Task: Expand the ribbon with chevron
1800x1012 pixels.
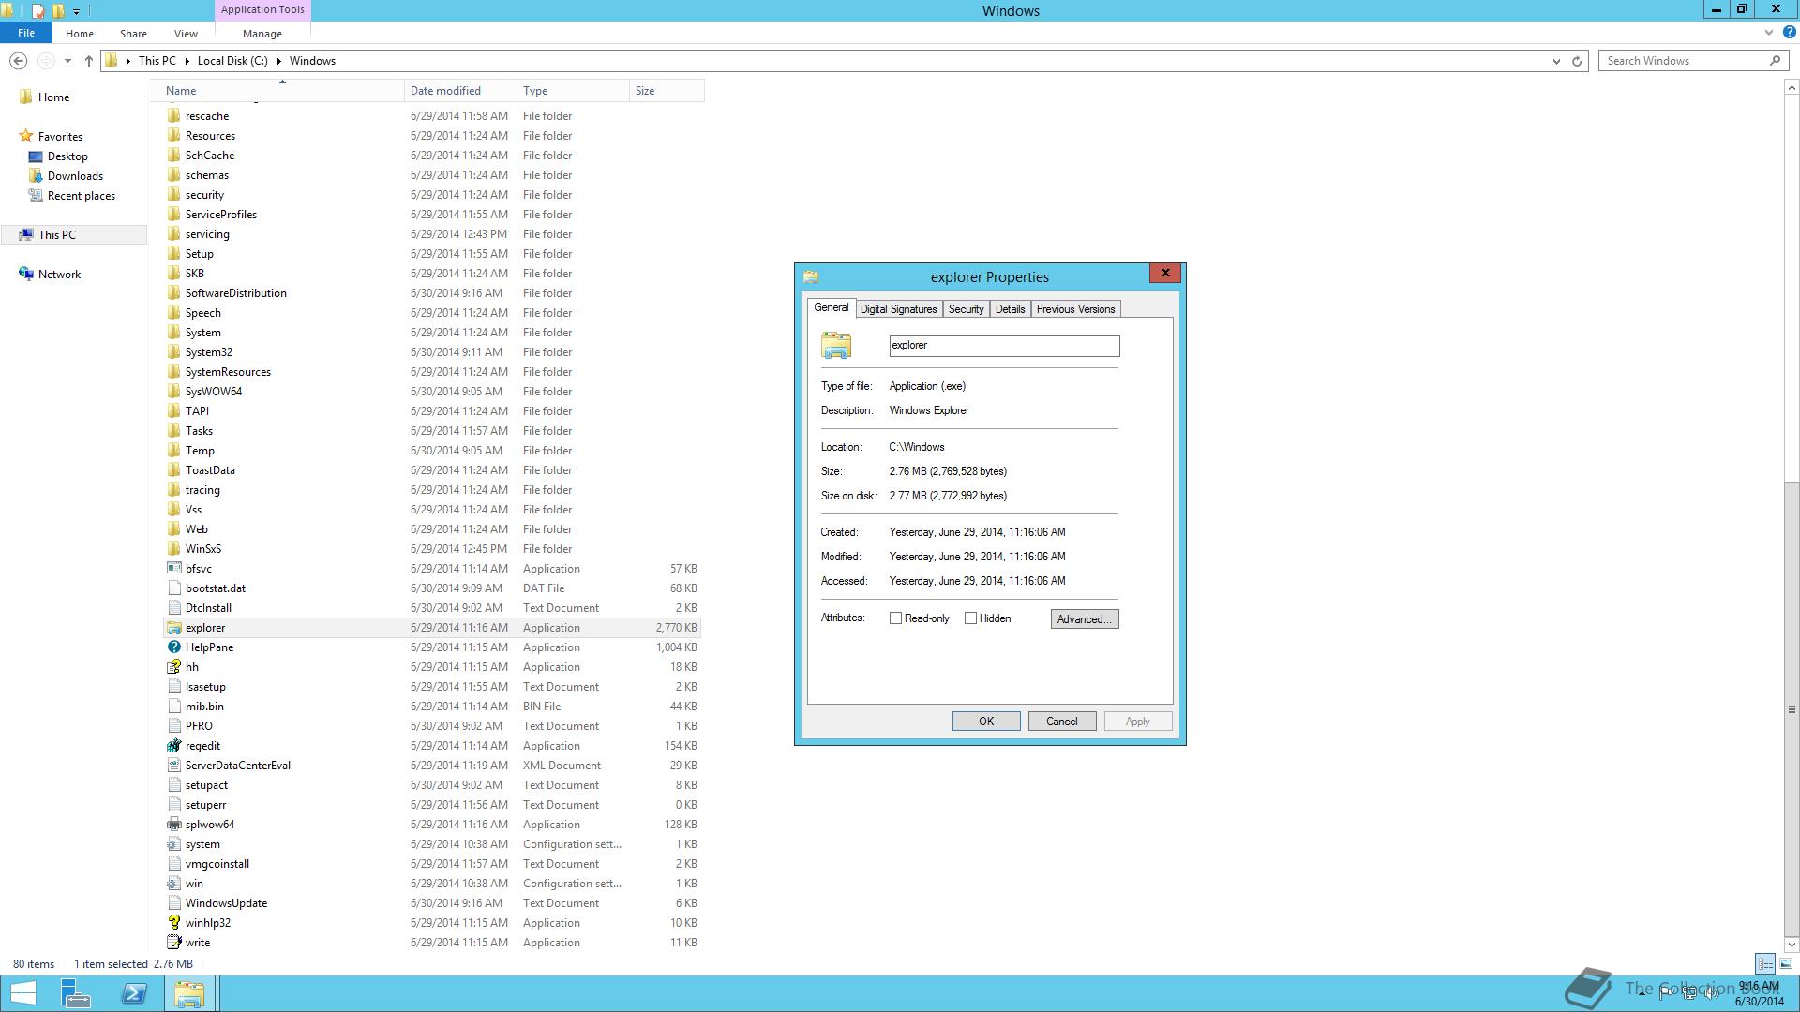Action: coord(1769,33)
